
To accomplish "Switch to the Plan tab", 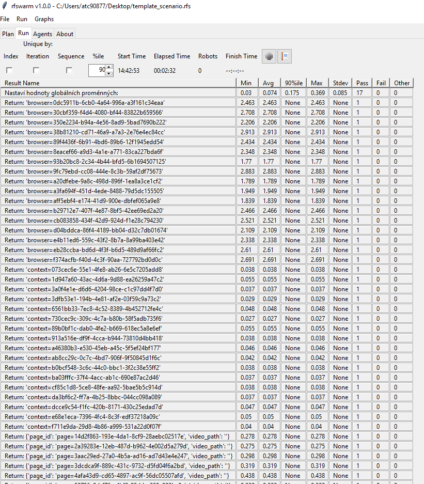I will point(8,34).
